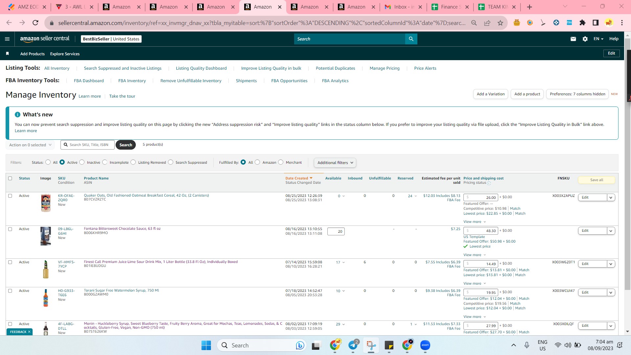This screenshot has width=631, height=355.
Task: Choose the All status radio filter
Action: coord(48,162)
